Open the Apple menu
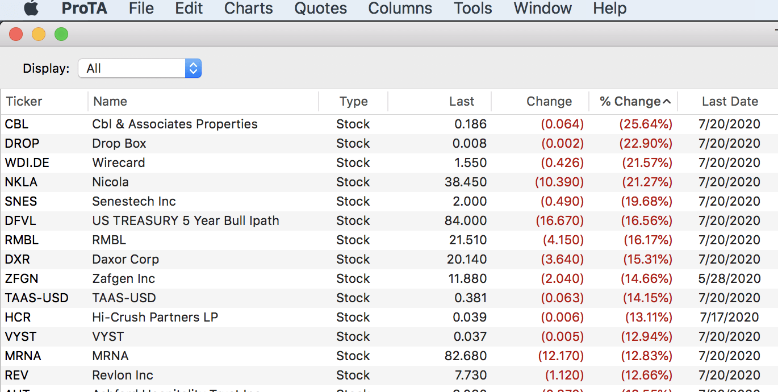Screen dimensions: 778x392 (x=31, y=8)
